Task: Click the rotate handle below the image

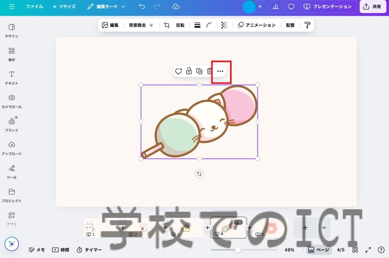Action: [x=199, y=174]
